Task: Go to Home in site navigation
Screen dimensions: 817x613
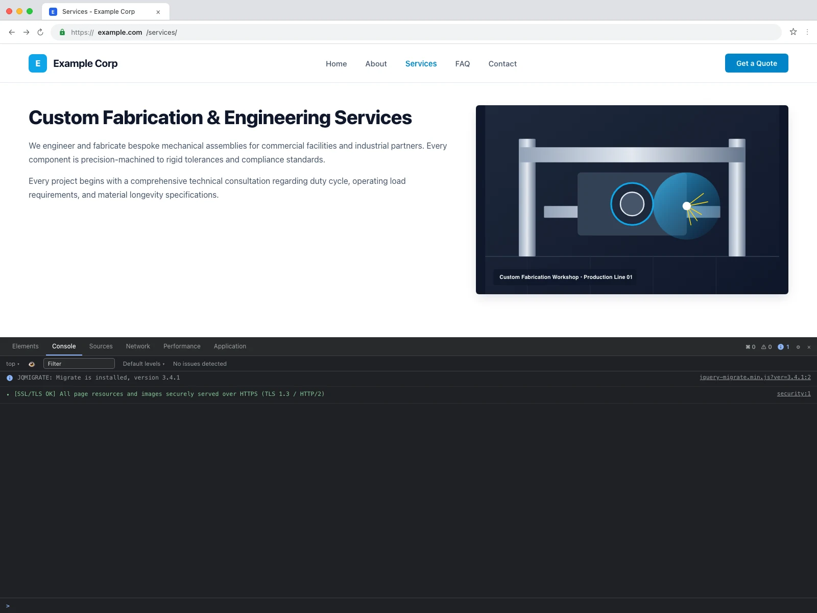Action: click(x=337, y=64)
